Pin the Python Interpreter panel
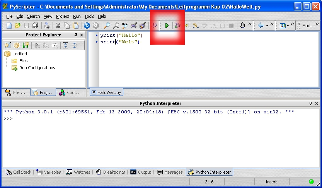 [x=310, y=104]
